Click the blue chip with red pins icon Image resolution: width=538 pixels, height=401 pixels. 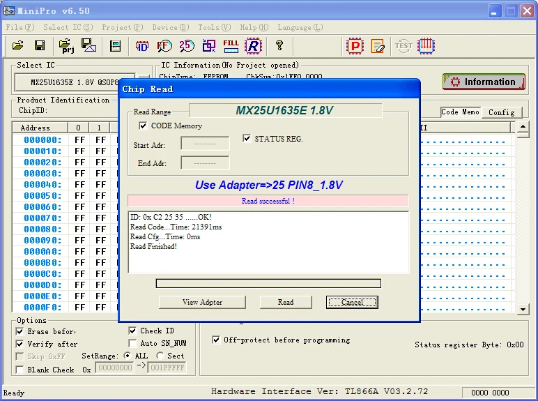[x=426, y=45]
